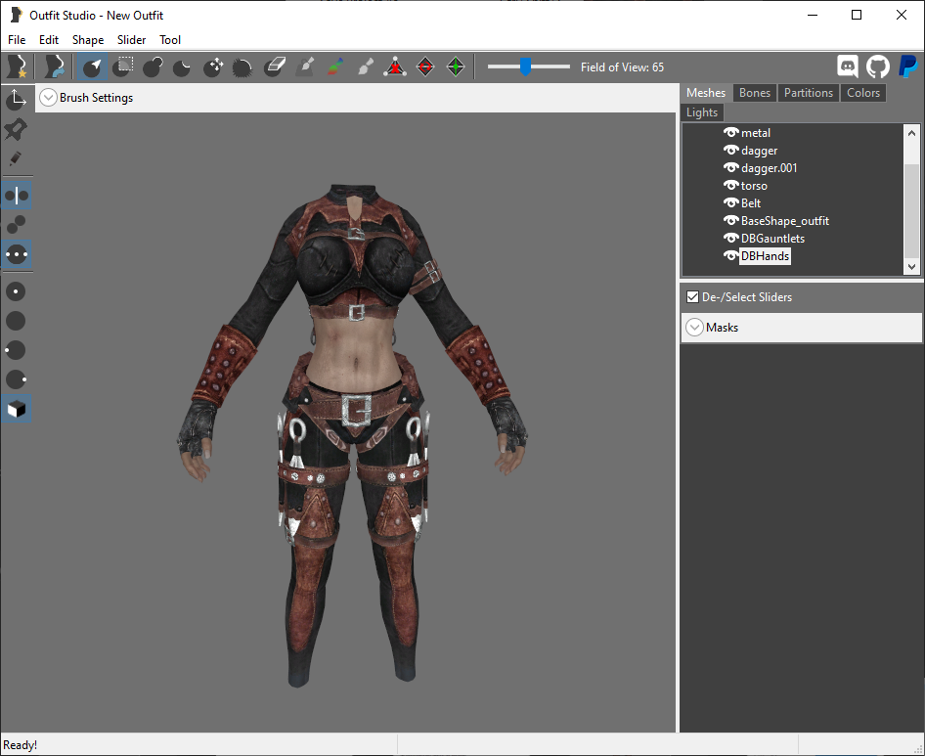Open the PayPal donate icon

[x=908, y=67]
